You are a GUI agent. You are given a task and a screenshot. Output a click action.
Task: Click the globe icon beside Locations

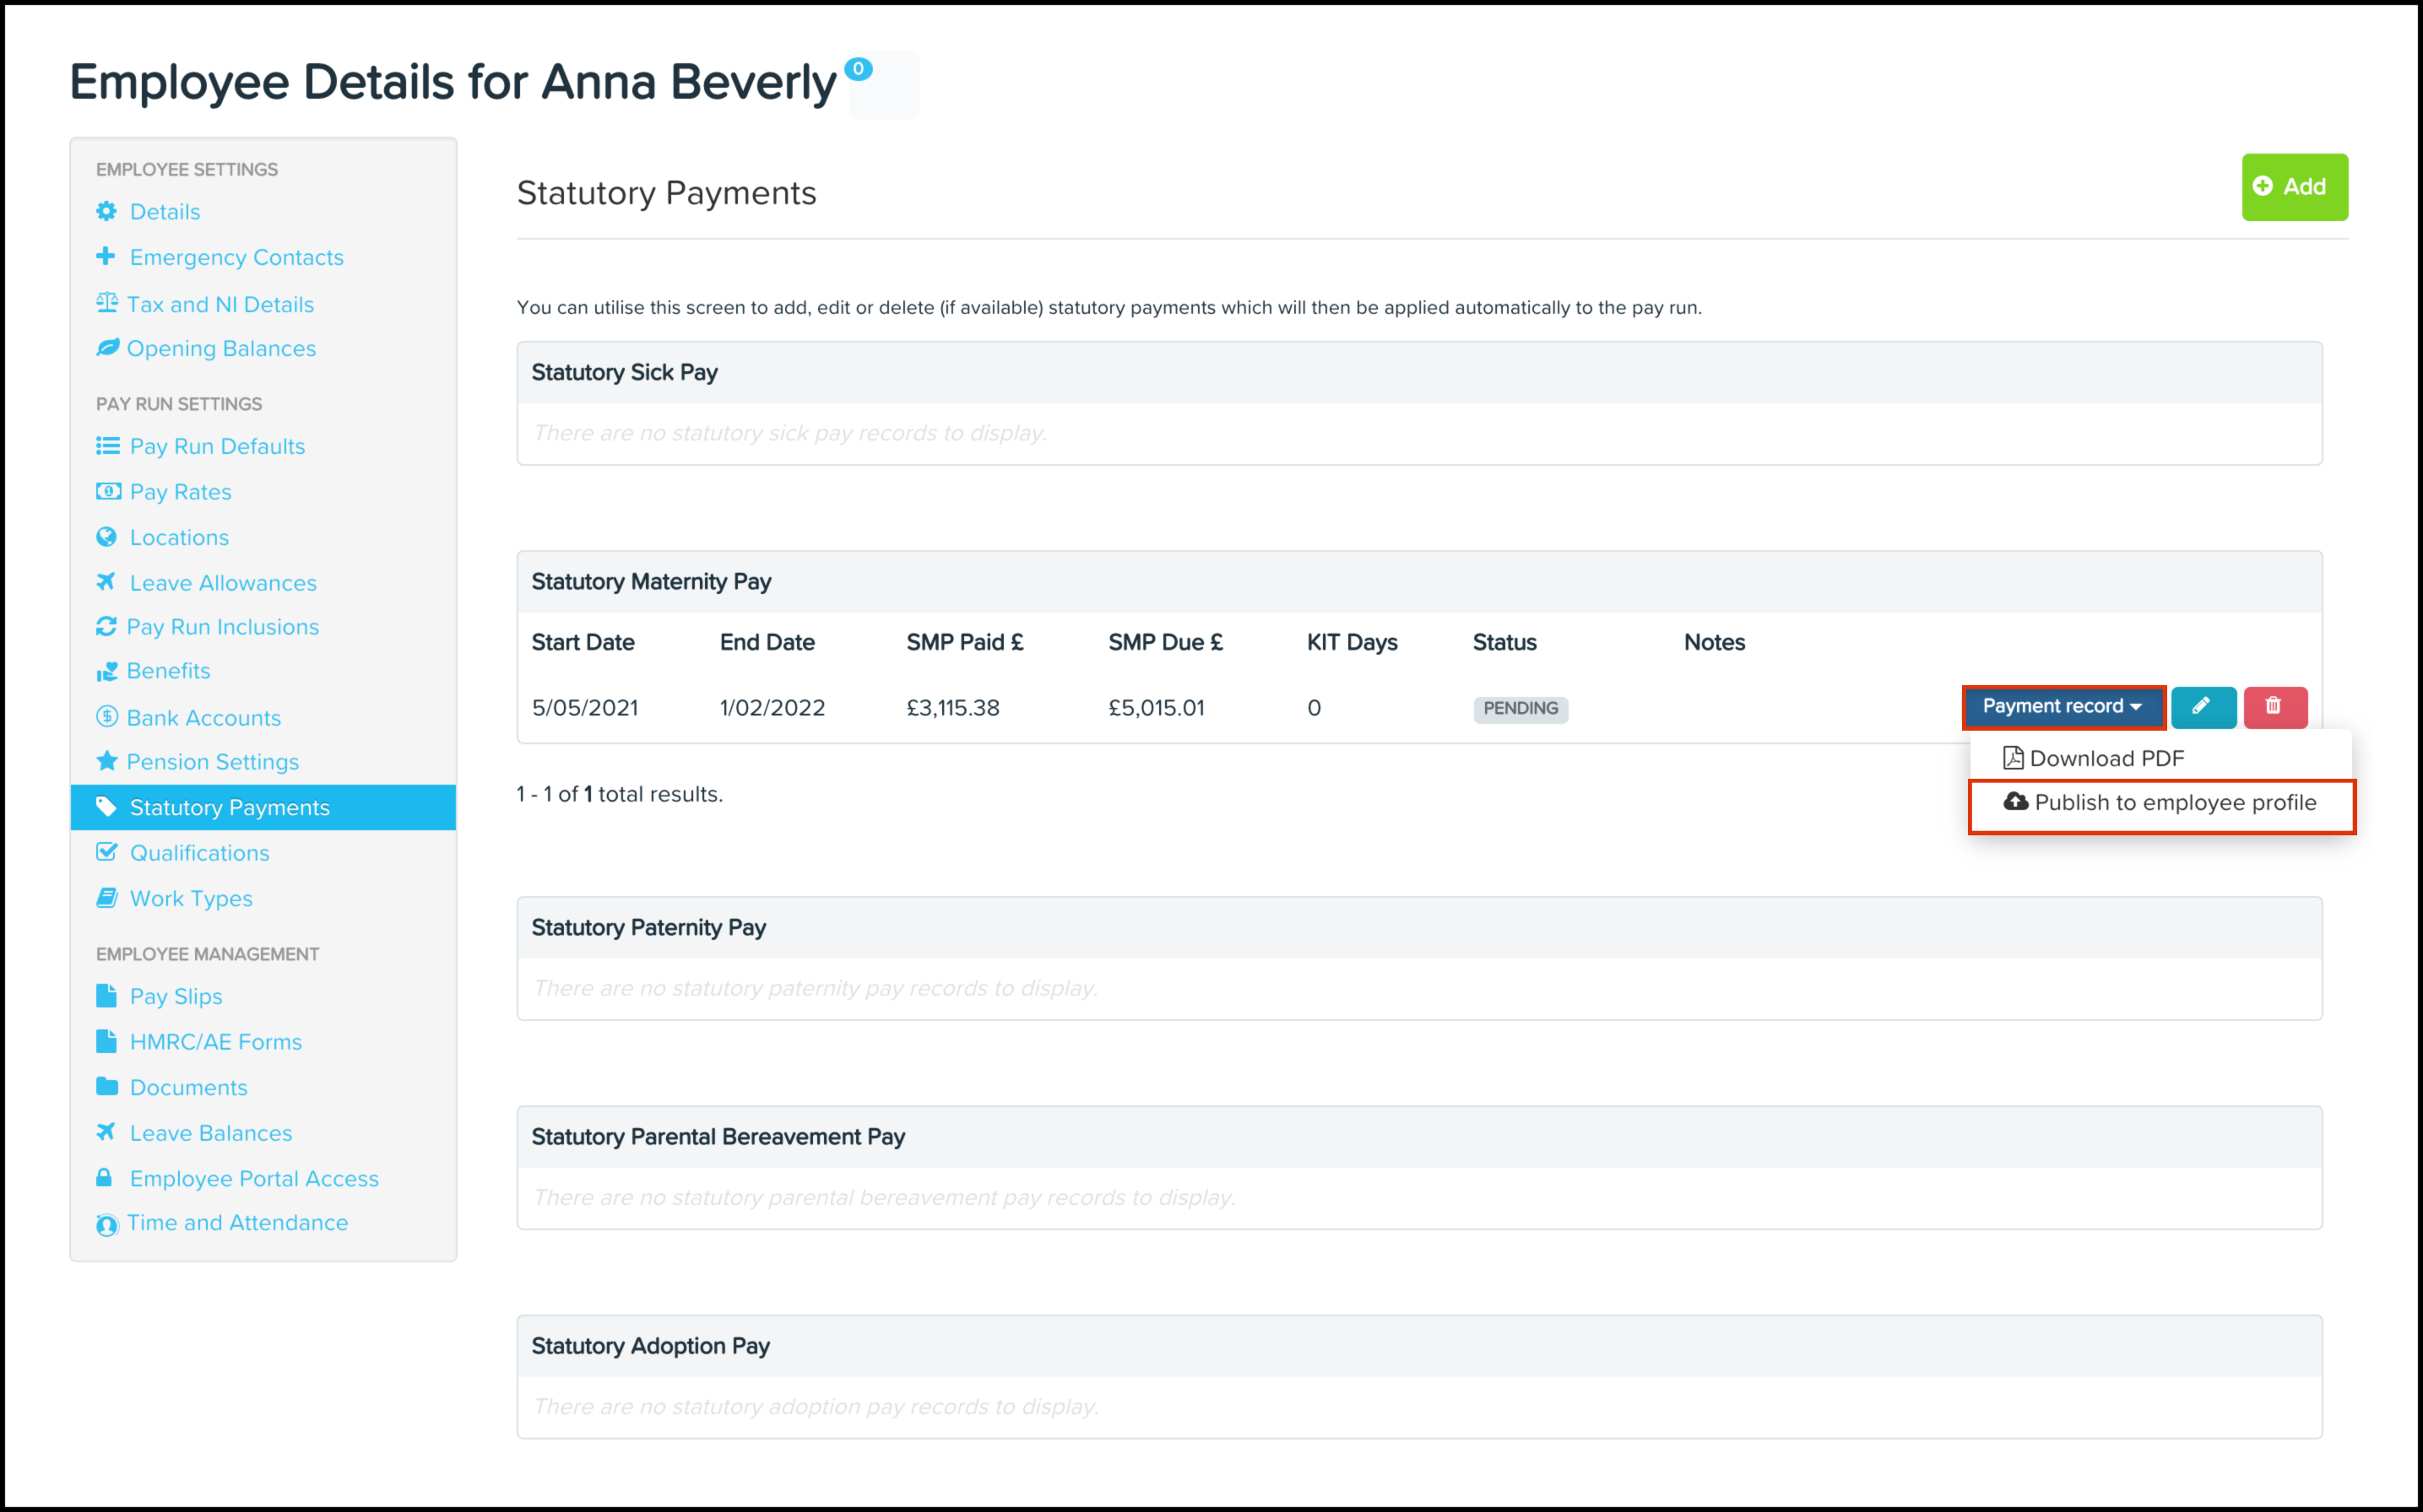[x=106, y=537]
